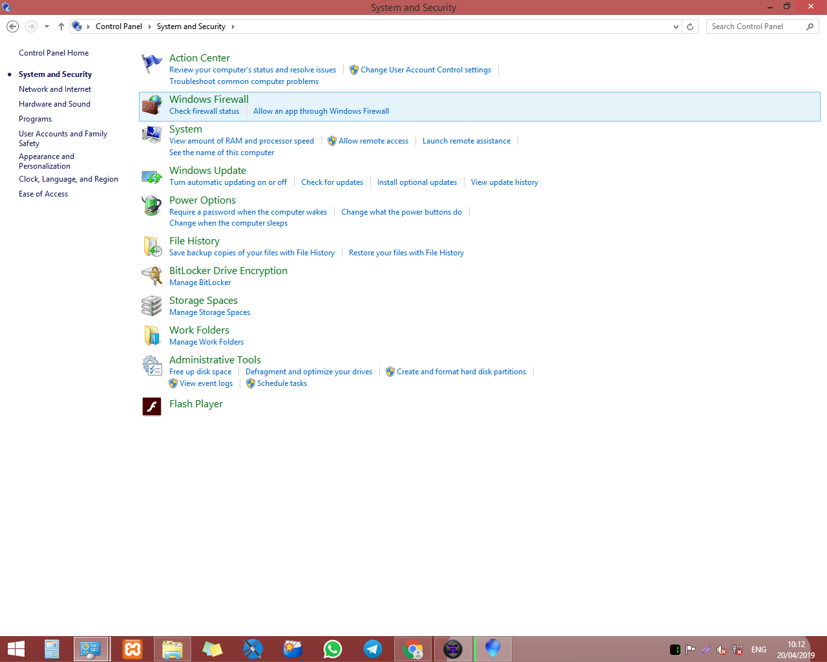Go to Control Panel Home
The image size is (827, 662).
[54, 53]
